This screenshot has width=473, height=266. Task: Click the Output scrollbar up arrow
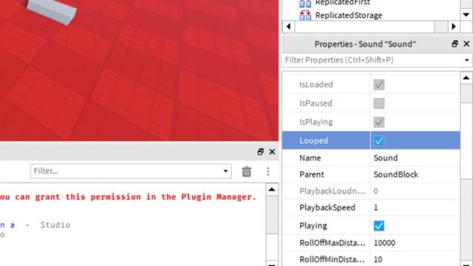coord(272,189)
